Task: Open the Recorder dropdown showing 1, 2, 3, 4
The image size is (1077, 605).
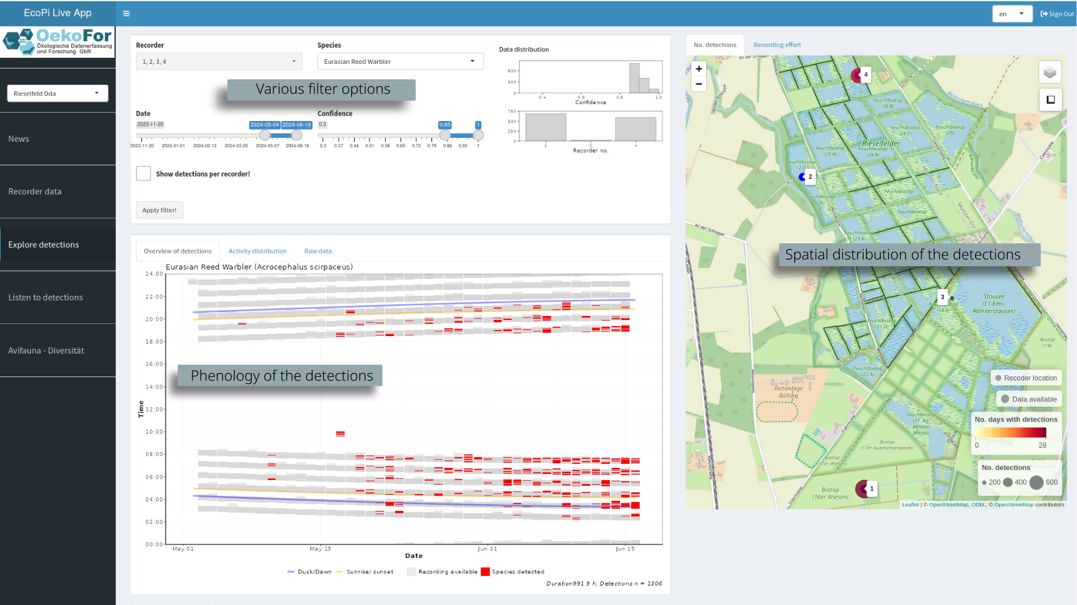Action: [x=219, y=61]
